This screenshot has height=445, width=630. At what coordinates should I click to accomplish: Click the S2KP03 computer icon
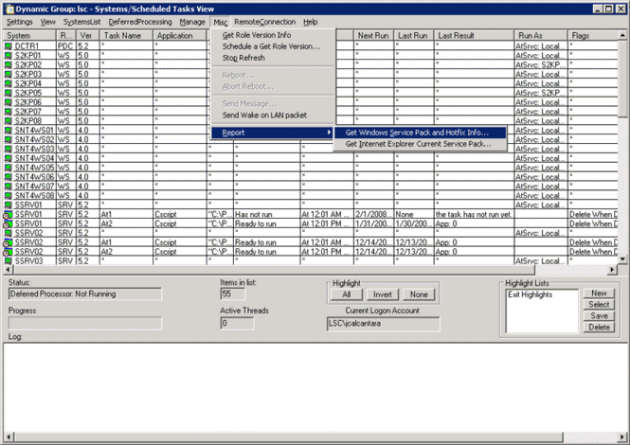tap(8, 74)
